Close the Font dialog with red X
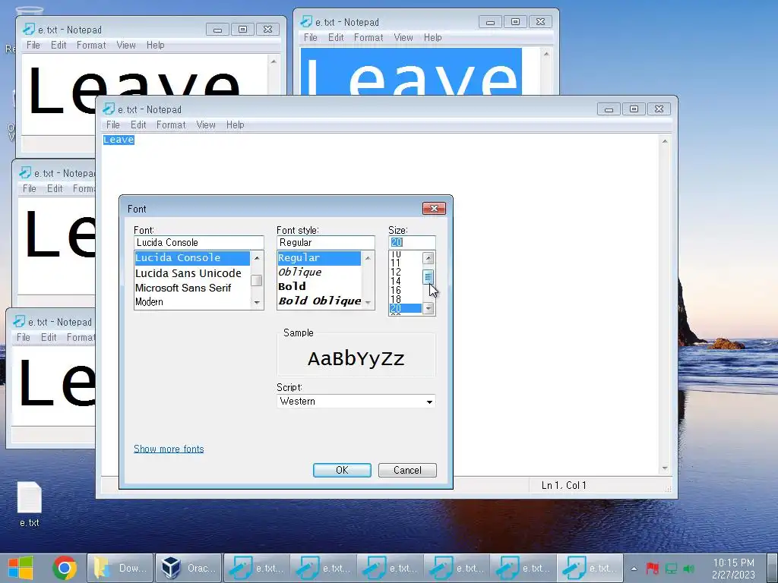778x583 pixels. click(434, 208)
